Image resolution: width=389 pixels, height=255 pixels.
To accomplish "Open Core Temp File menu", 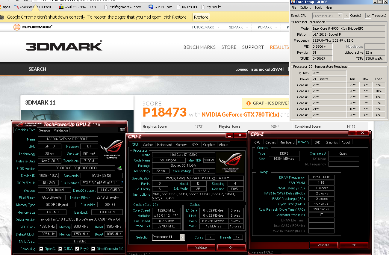I will 294,7.
